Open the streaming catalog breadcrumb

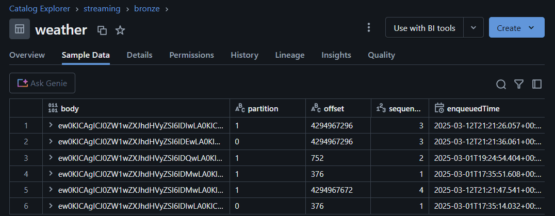[x=102, y=8]
